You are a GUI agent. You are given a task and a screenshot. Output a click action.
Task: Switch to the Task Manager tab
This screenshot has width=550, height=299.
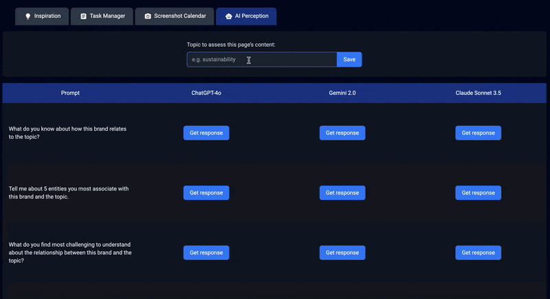[x=102, y=16]
